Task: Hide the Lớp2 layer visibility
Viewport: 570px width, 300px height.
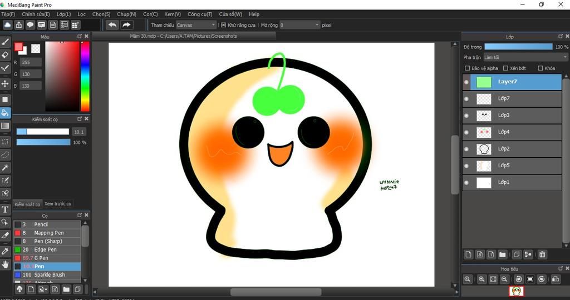Action: (x=466, y=149)
